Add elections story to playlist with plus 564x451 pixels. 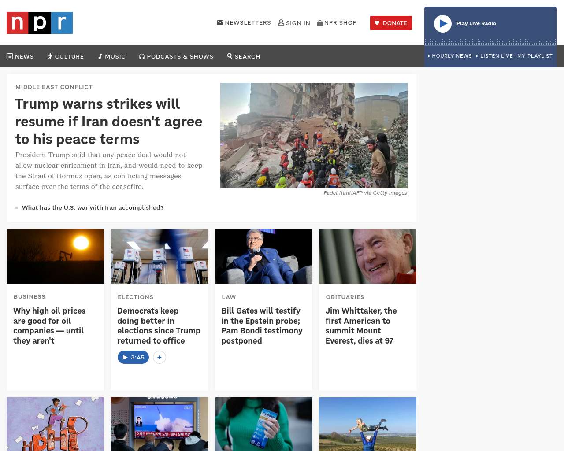[160, 357]
